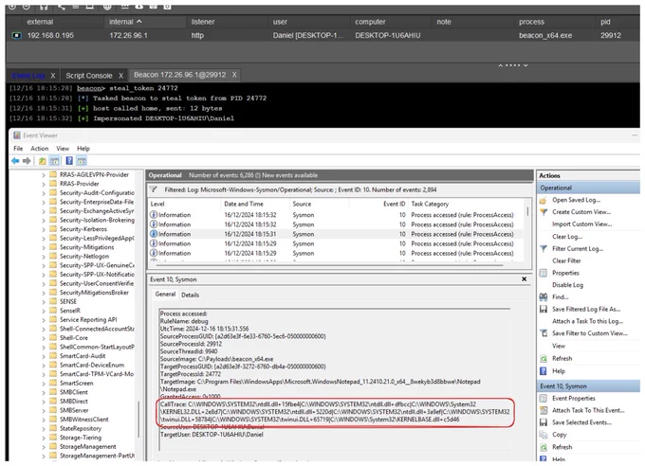Switch to the General tab of Event 10

click(165, 295)
